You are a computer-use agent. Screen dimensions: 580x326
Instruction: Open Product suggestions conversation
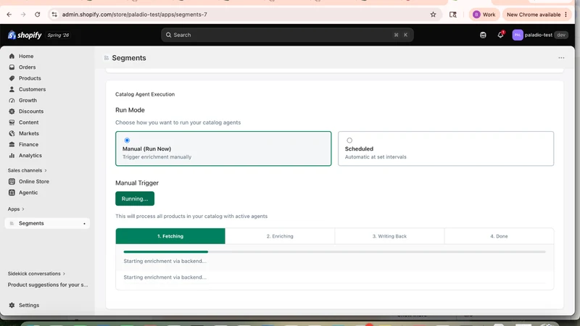click(x=48, y=285)
